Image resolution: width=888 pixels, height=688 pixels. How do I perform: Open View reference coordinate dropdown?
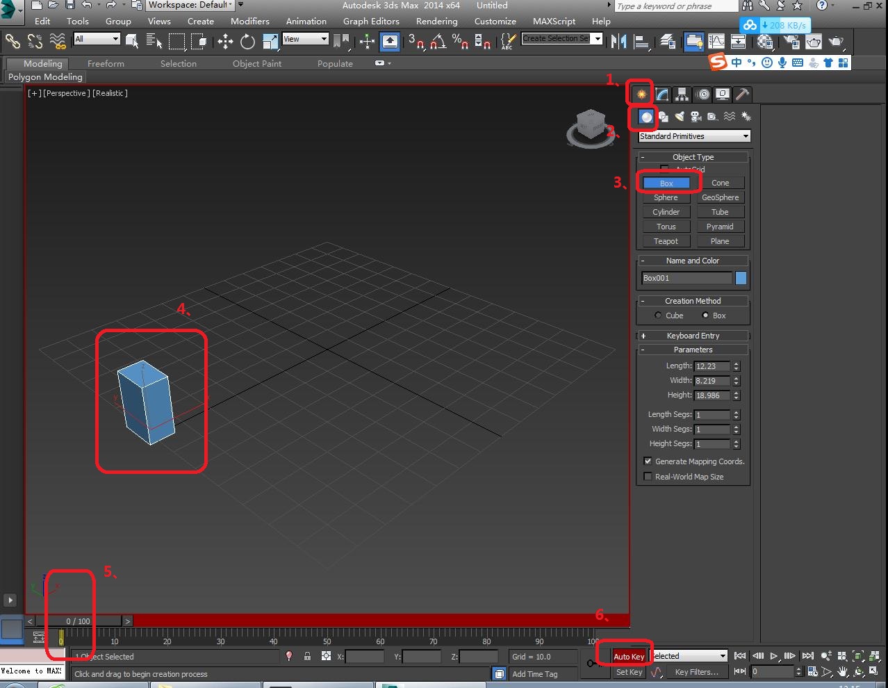(x=306, y=39)
